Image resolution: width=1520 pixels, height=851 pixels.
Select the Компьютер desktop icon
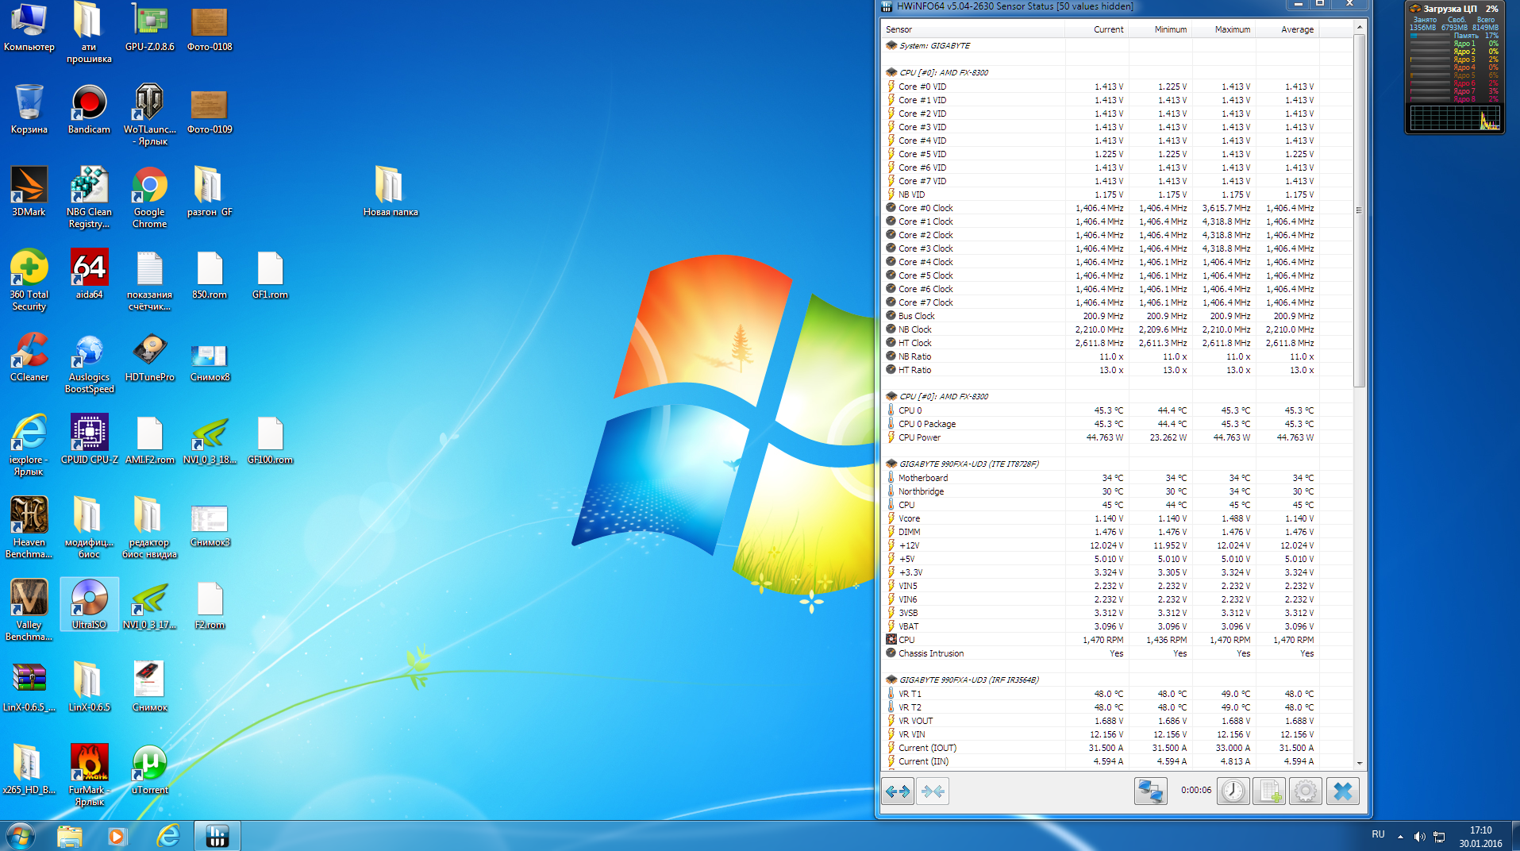coord(29,29)
